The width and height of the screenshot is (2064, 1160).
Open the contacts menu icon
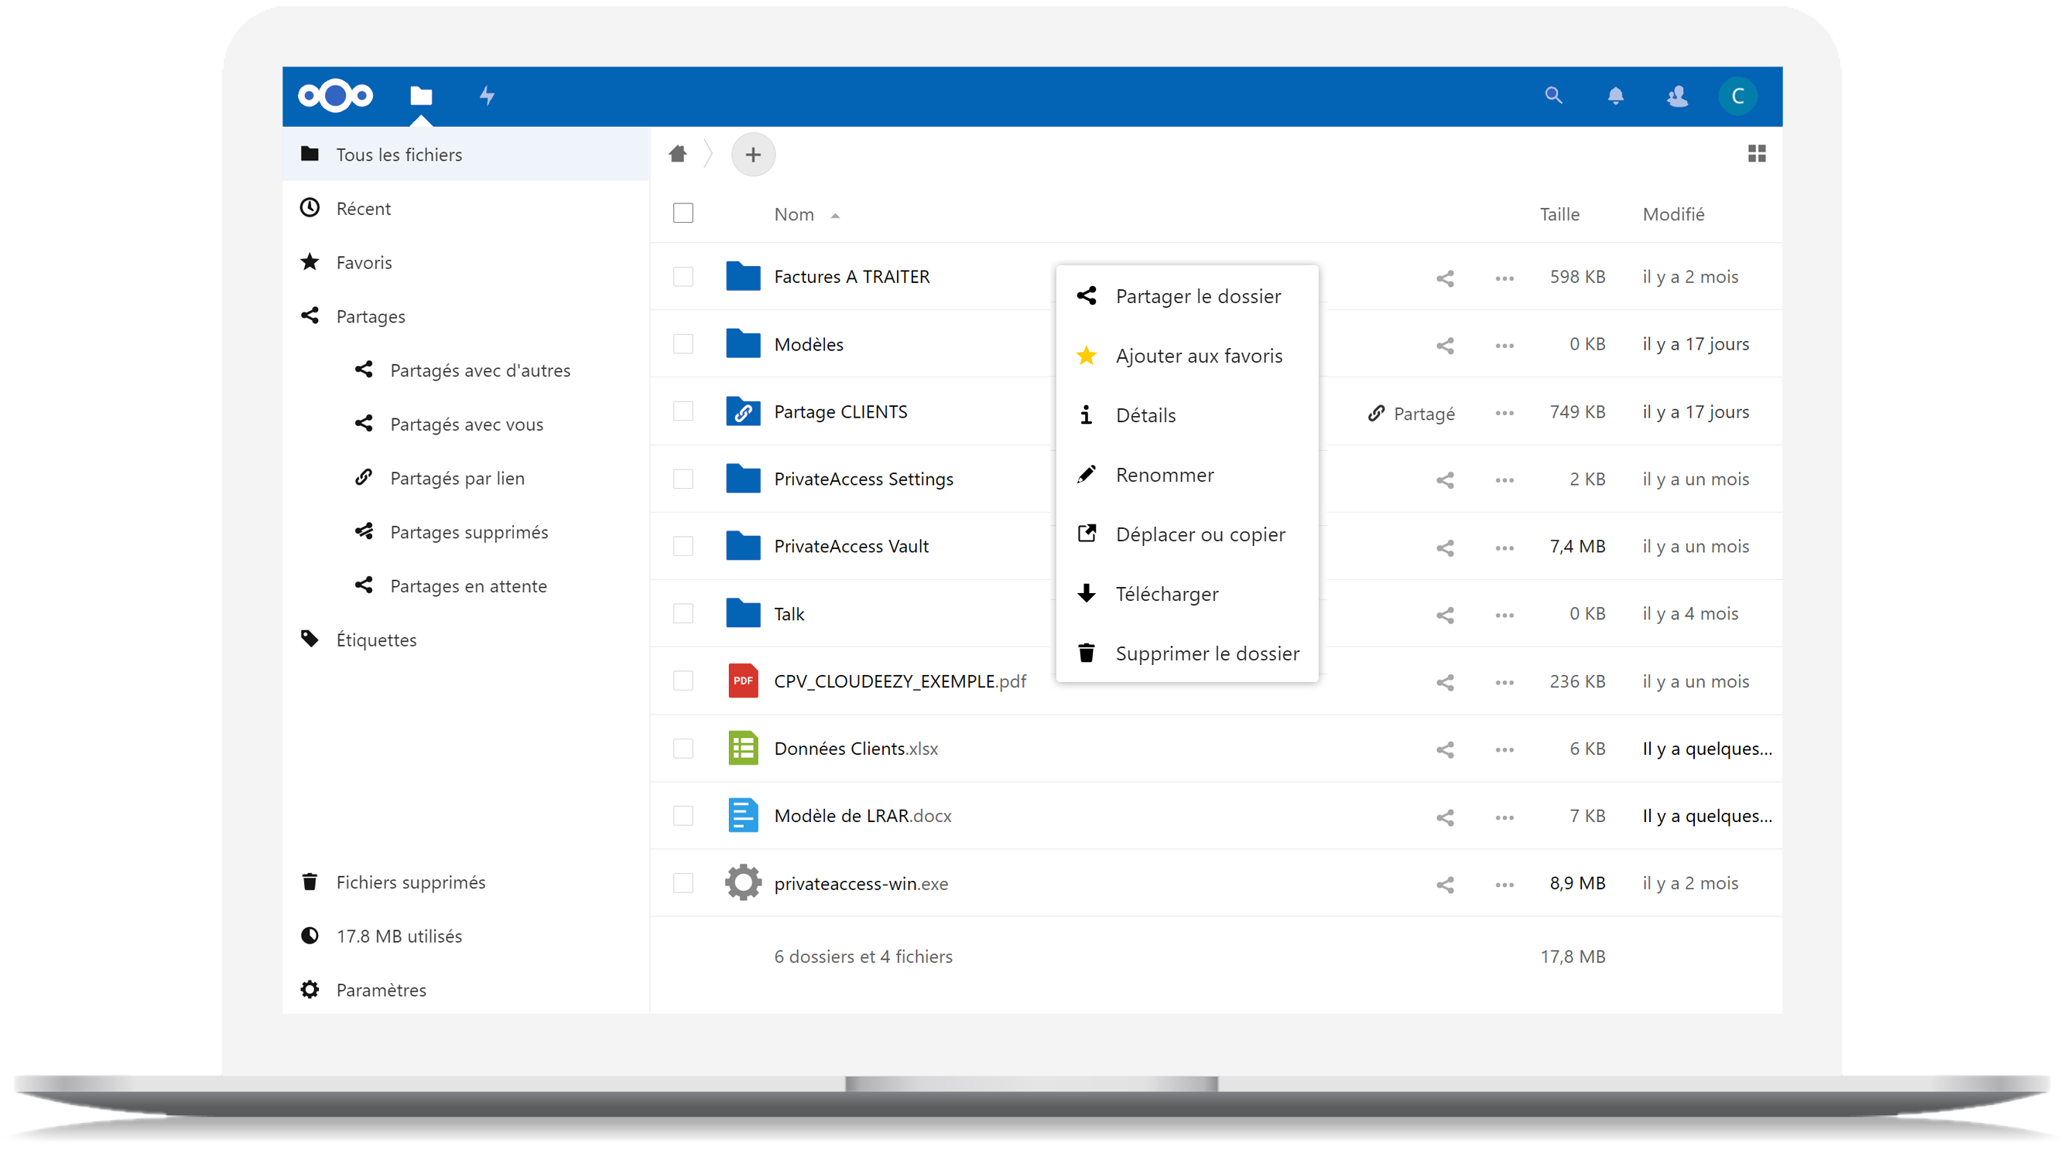point(1677,96)
